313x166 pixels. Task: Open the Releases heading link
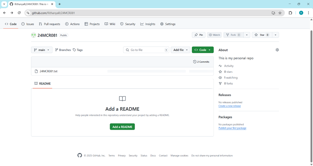click(x=224, y=95)
